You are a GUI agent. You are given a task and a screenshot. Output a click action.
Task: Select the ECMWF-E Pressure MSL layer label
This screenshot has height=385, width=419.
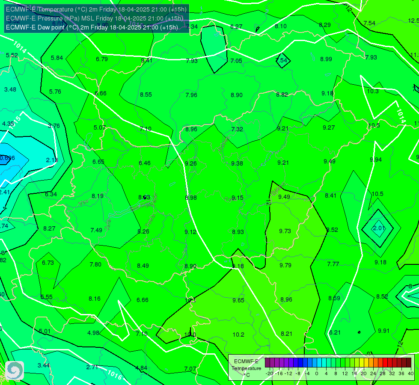(x=95, y=18)
